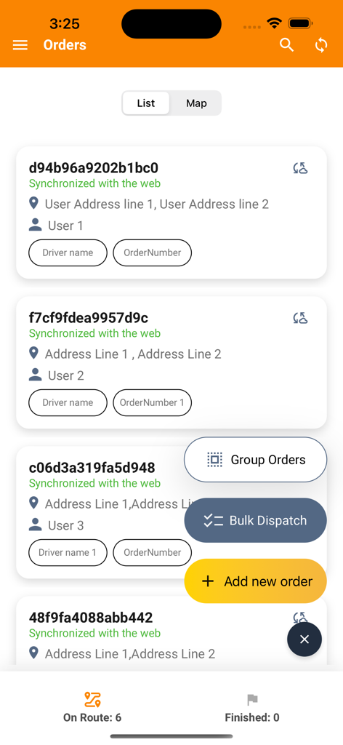Tap location pin beside Address Line 1 , Address Line 2
Screen dimensions: 343x745
tap(33, 354)
